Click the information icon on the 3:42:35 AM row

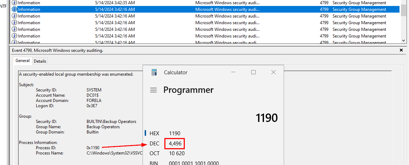pyautogui.click(x=14, y=2)
